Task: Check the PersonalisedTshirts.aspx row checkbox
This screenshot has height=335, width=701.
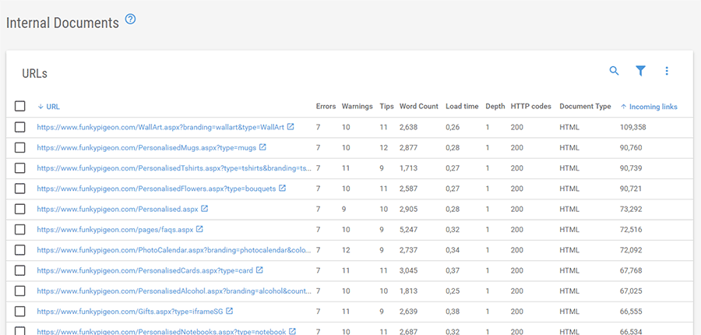Action: 19,168
